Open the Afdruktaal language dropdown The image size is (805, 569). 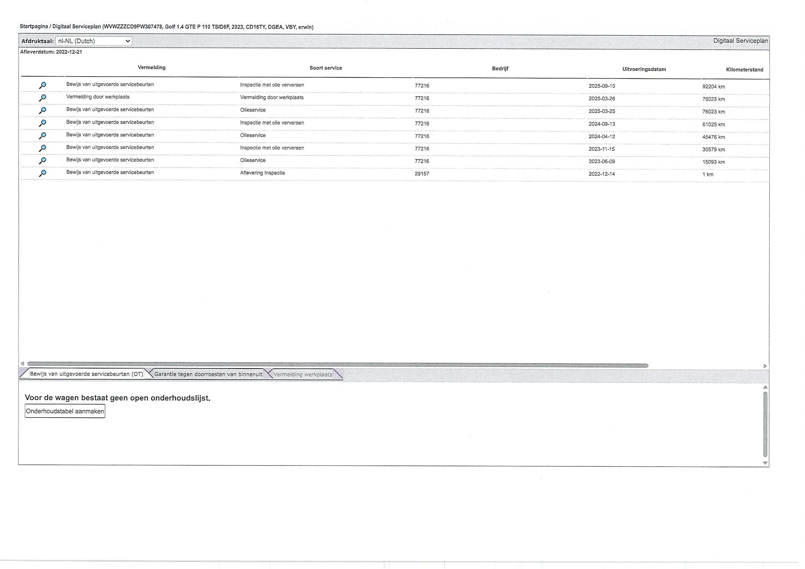pyautogui.click(x=94, y=41)
